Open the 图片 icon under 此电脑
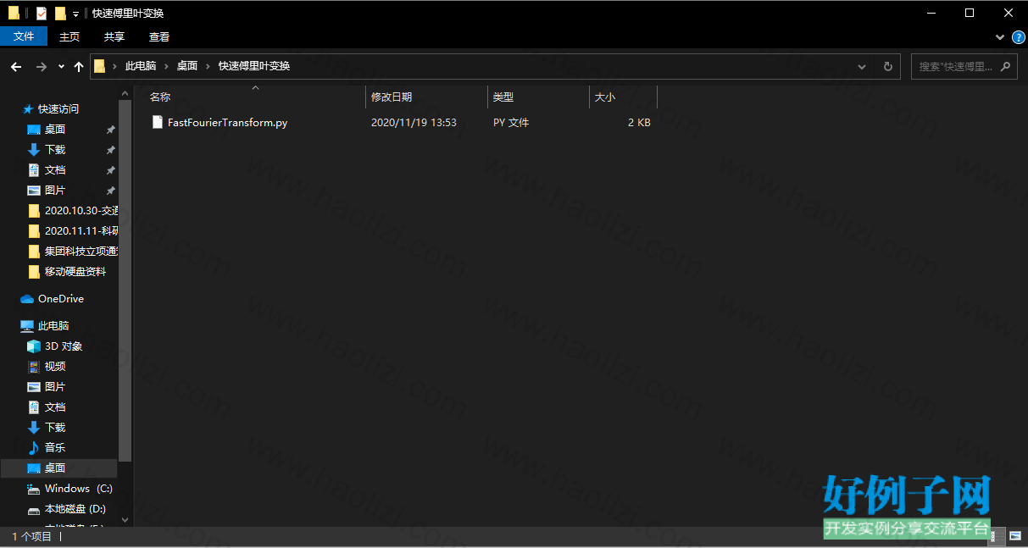1028x548 pixels. tap(34, 387)
